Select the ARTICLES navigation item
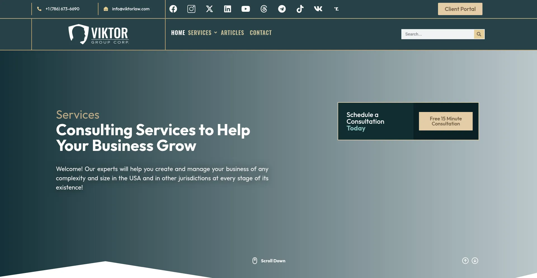 pyautogui.click(x=232, y=32)
